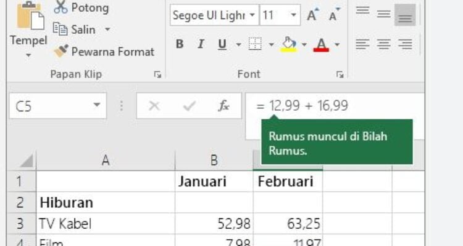Click the Salin (copy) icon

60,29
